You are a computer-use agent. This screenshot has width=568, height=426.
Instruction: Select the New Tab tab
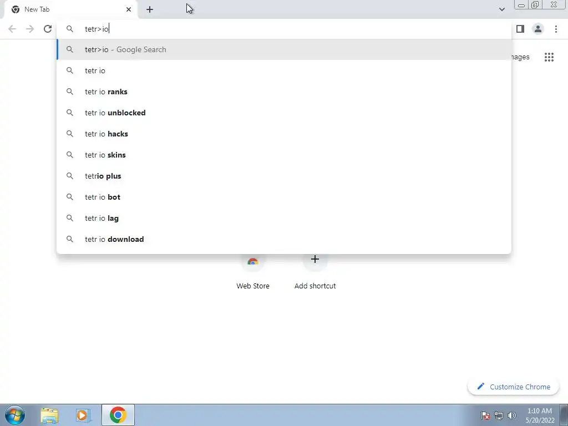[71, 9]
